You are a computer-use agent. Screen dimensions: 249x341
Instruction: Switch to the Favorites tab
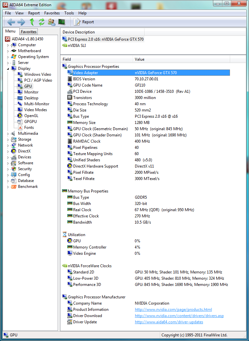click(x=29, y=32)
